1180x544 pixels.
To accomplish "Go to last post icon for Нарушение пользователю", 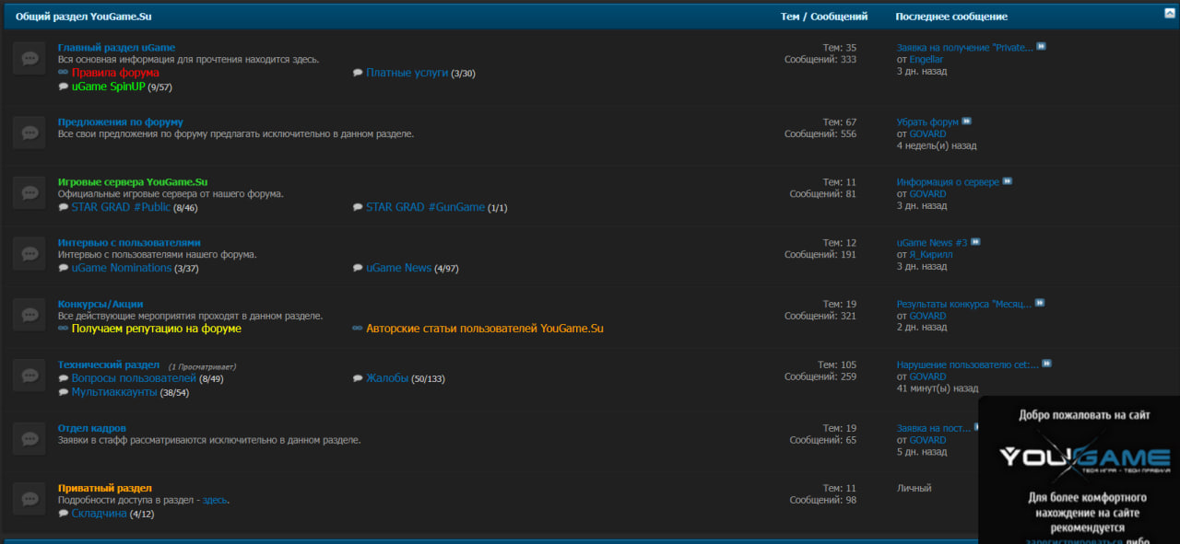I will pyautogui.click(x=1046, y=364).
